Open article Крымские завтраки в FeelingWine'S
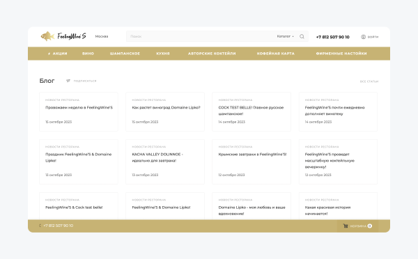 pyautogui.click(x=252, y=155)
